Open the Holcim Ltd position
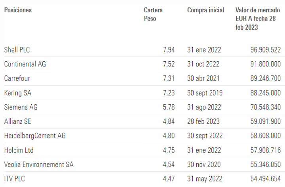This screenshot has width=285, height=187. [19, 150]
